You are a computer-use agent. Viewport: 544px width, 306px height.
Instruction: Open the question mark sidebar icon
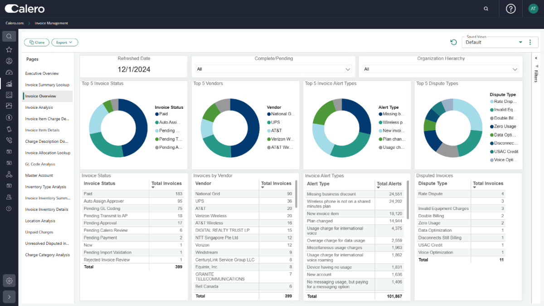click(x=9, y=209)
